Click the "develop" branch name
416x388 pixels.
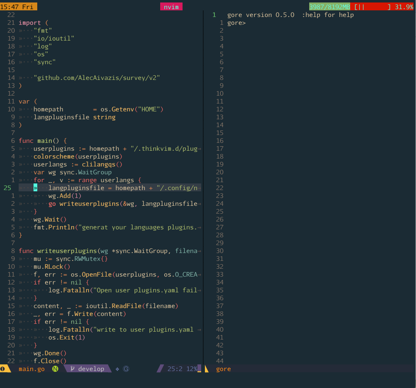(91, 369)
